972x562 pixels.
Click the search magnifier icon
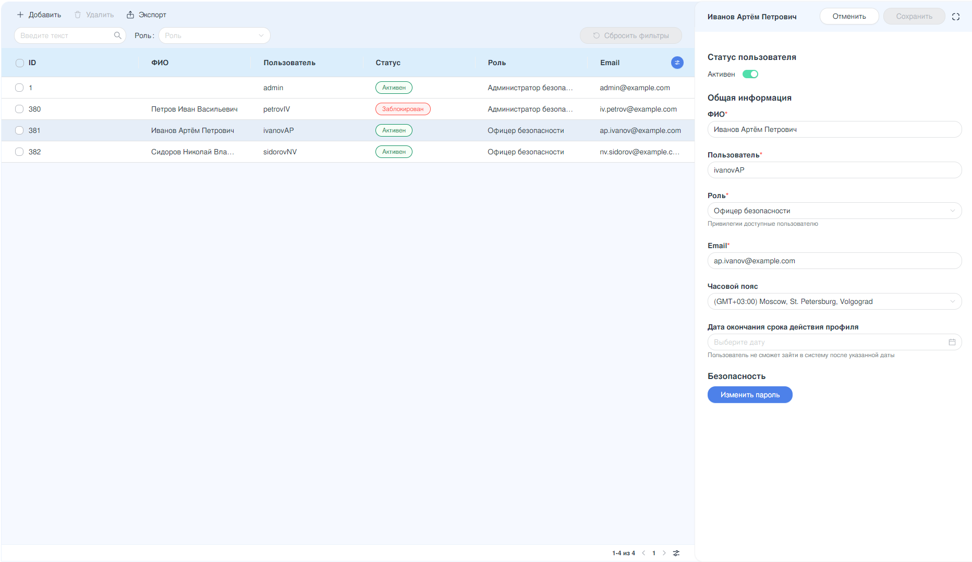click(x=117, y=35)
